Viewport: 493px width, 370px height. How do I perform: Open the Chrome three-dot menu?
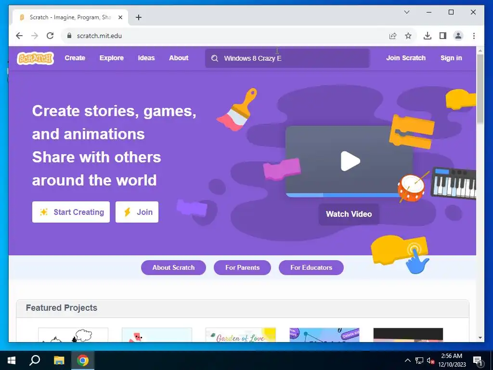(474, 36)
